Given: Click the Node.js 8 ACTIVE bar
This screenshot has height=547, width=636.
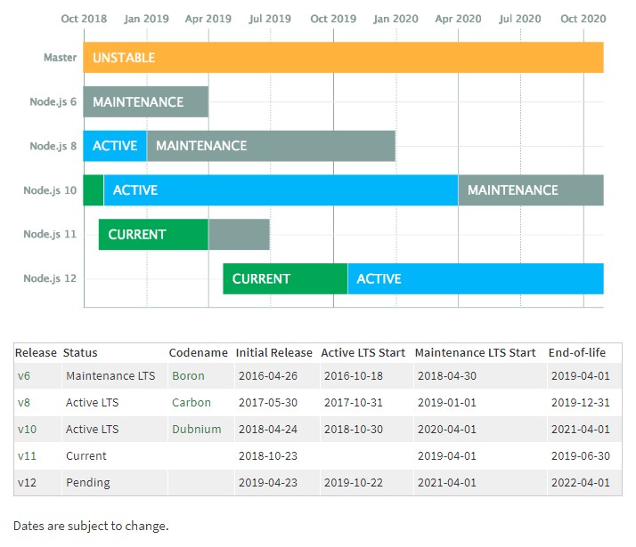Looking at the screenshot, I should [115, 146].
